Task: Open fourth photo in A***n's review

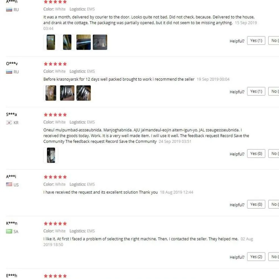Action: 100,42
